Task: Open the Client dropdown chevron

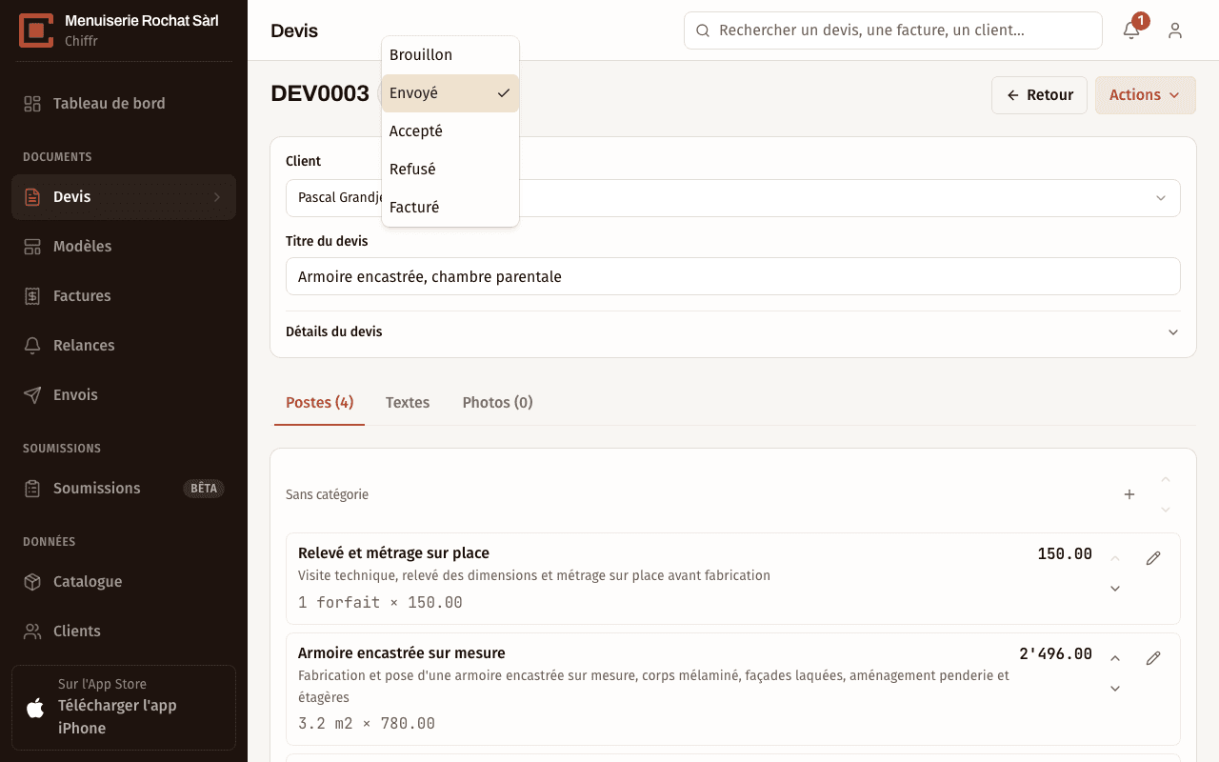Action: point(1161,198)
